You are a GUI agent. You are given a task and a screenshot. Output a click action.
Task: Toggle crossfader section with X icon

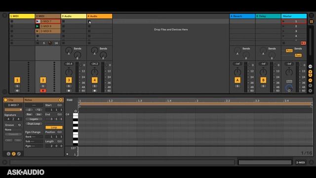[311, 91]
